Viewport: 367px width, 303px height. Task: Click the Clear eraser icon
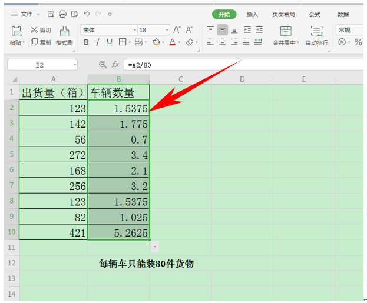190,42
